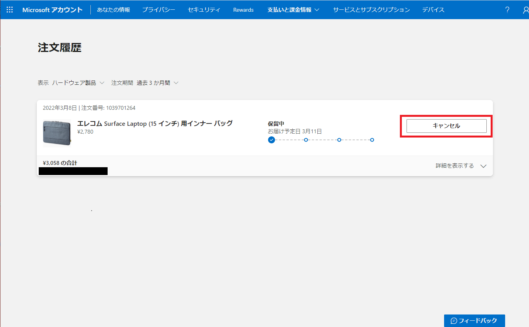This screenshot has width=529, height=327.
Task: Open the エレコム Surface Laptop bag product title
Action: pyautogui.click(x=155, y=123)
